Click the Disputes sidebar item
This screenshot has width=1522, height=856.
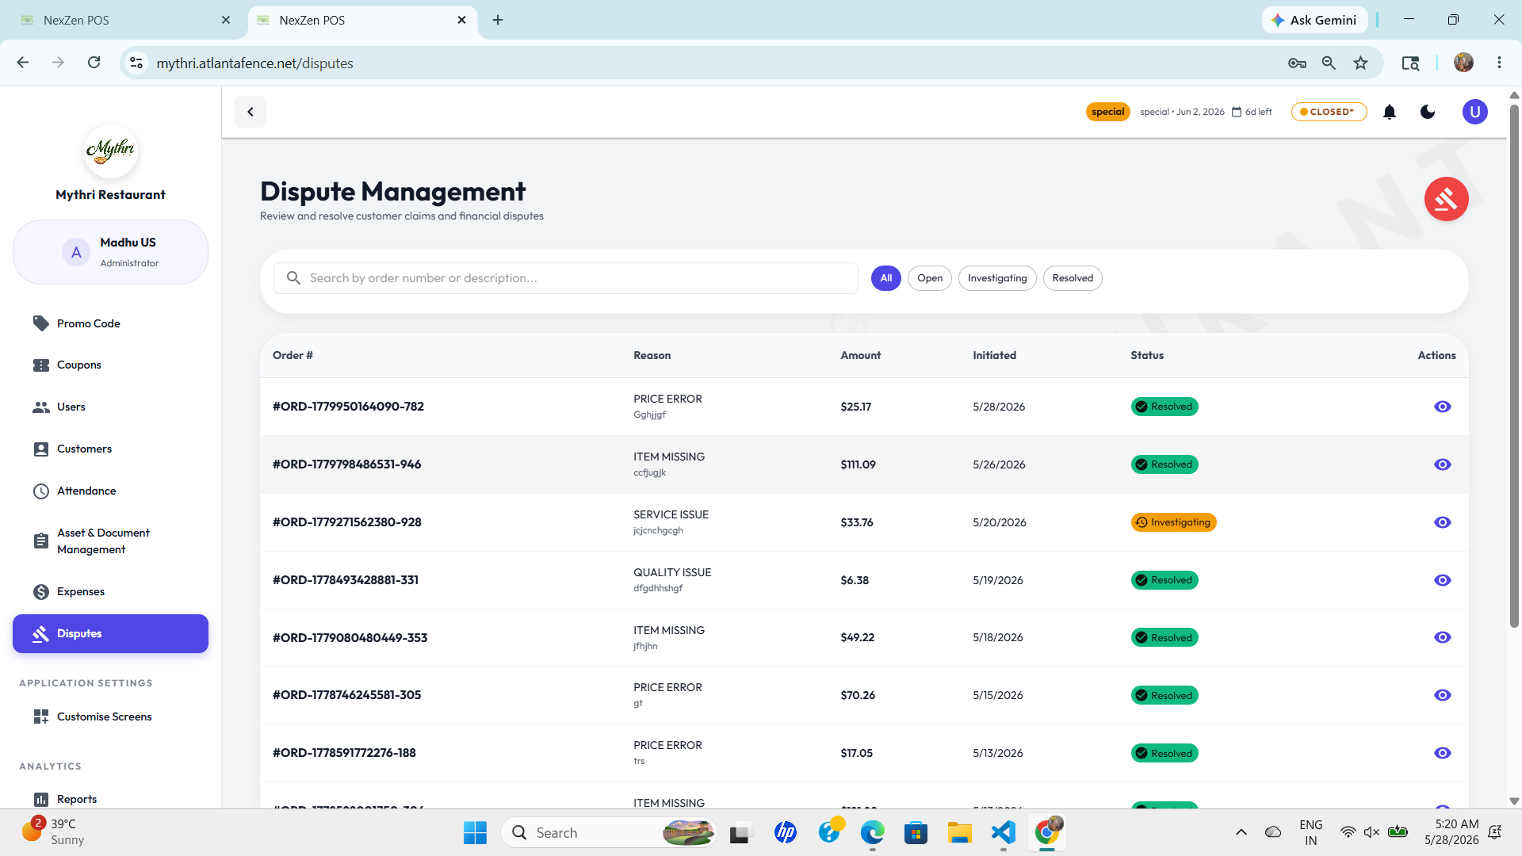(x=110, y=634)
